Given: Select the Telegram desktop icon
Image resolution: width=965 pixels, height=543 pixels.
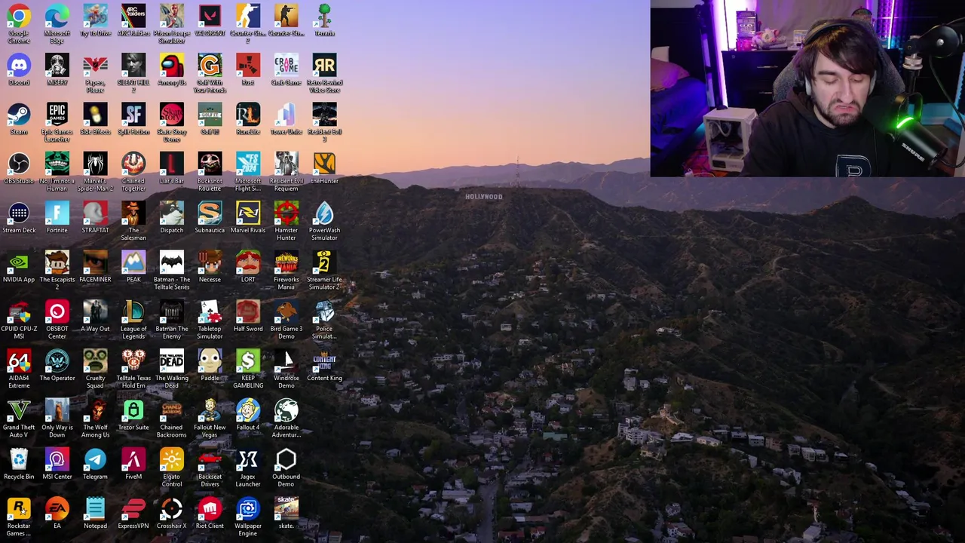Looking at the screenshot, I should tap(95, 459).
